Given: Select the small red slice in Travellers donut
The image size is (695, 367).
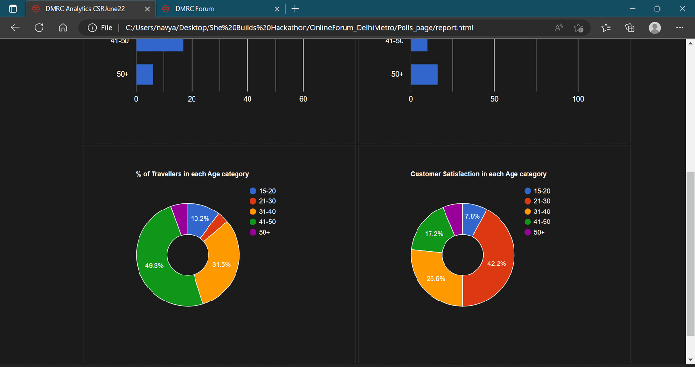Looking at the screenshot, I should click(x=214, y=228).
